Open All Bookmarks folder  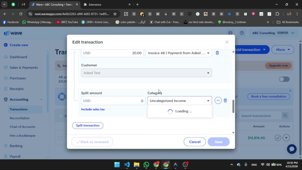[x=288, y=22]
